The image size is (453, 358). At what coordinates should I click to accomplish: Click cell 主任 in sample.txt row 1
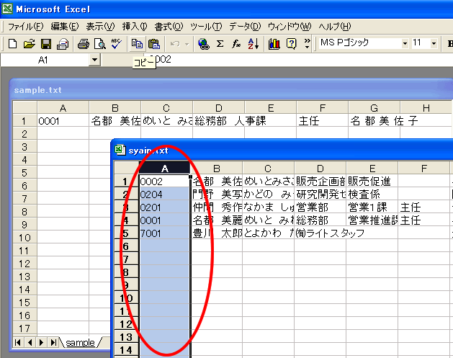click(x=322, y=121)
